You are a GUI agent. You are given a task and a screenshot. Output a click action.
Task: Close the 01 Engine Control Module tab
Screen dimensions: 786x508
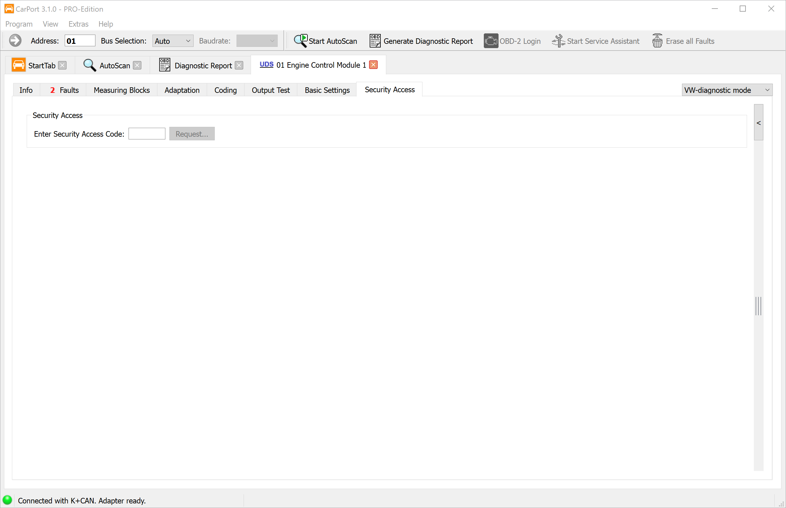pyautogui.click(x=373, y=65)
